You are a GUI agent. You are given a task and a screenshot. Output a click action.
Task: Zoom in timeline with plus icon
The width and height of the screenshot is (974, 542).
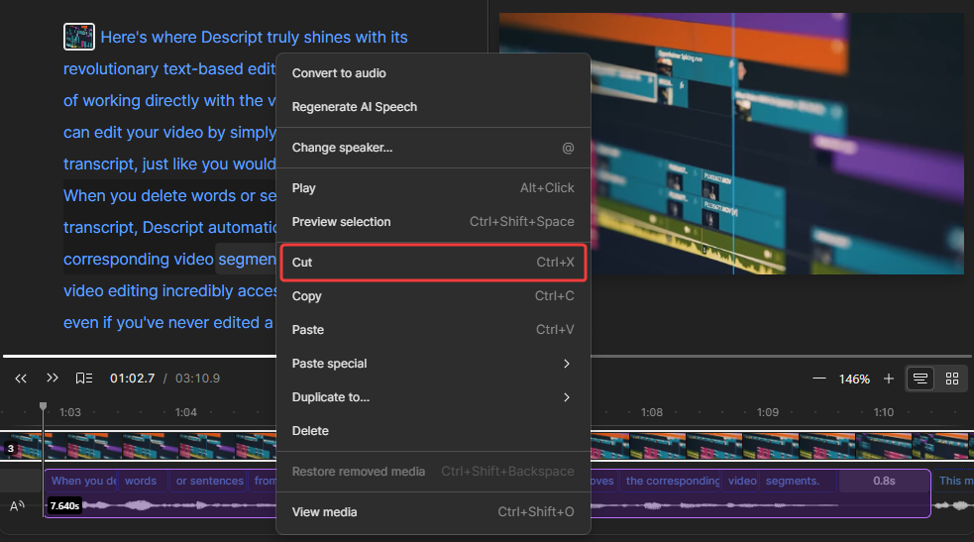tap(888, 379)
